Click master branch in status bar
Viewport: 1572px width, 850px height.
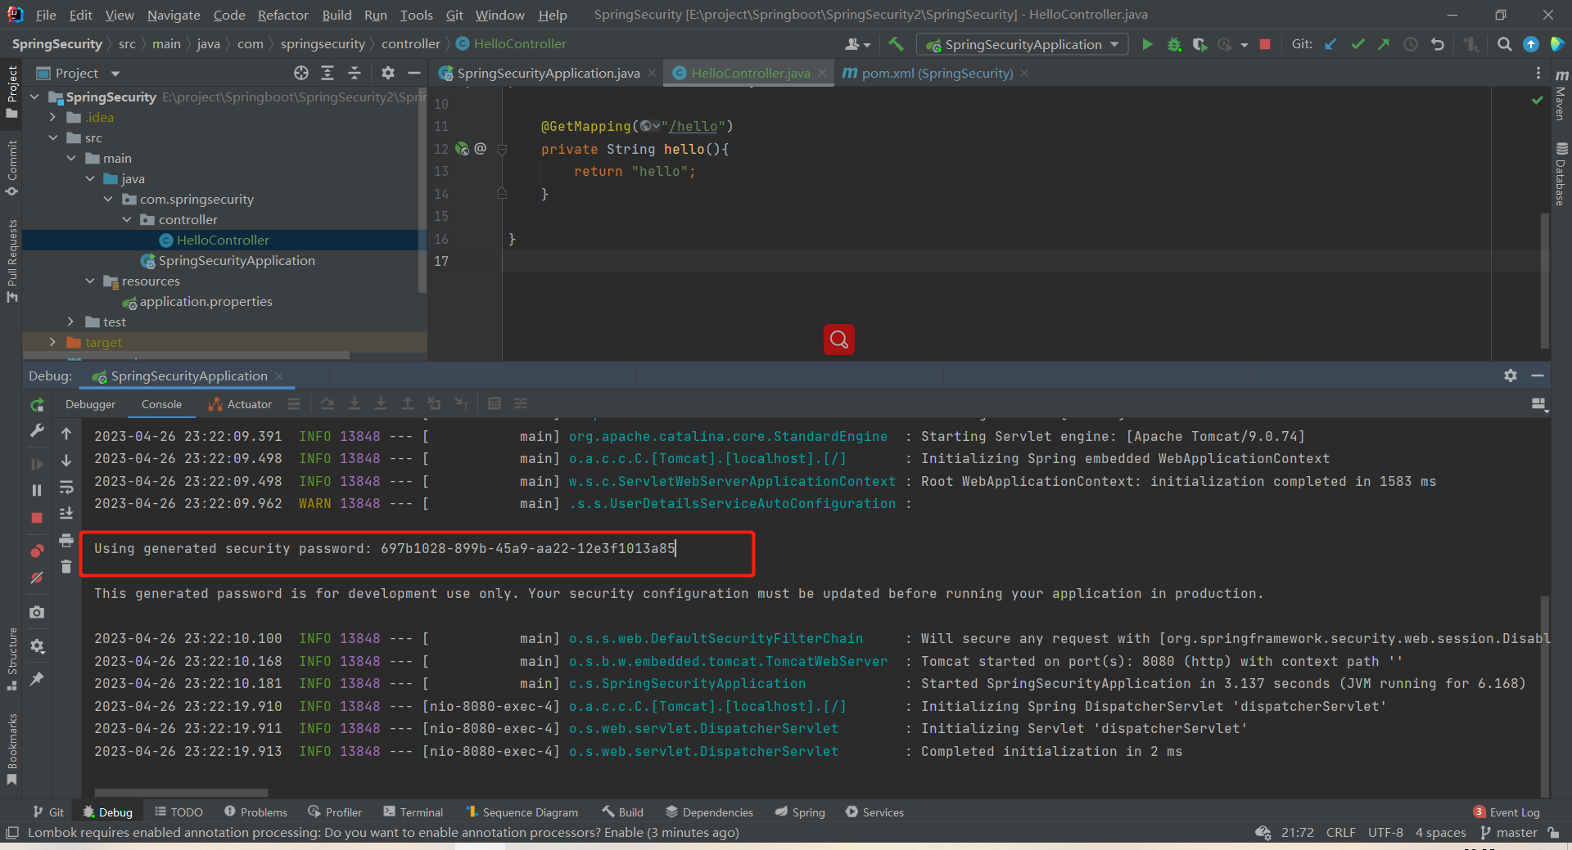tap(1509, 832)
